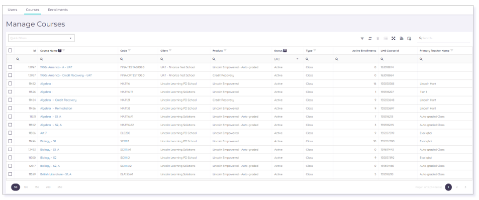Viewport: 479px width, 200px height.
Task: Set page size to 150 rows
Action: [x=37, y=187]
